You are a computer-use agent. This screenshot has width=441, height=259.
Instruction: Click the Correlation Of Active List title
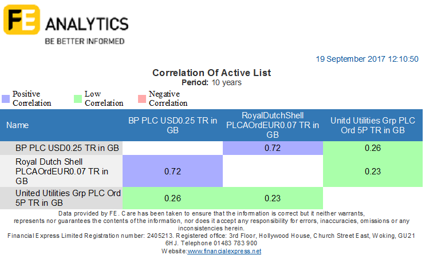pyautogui.click(x=211, y=73)
